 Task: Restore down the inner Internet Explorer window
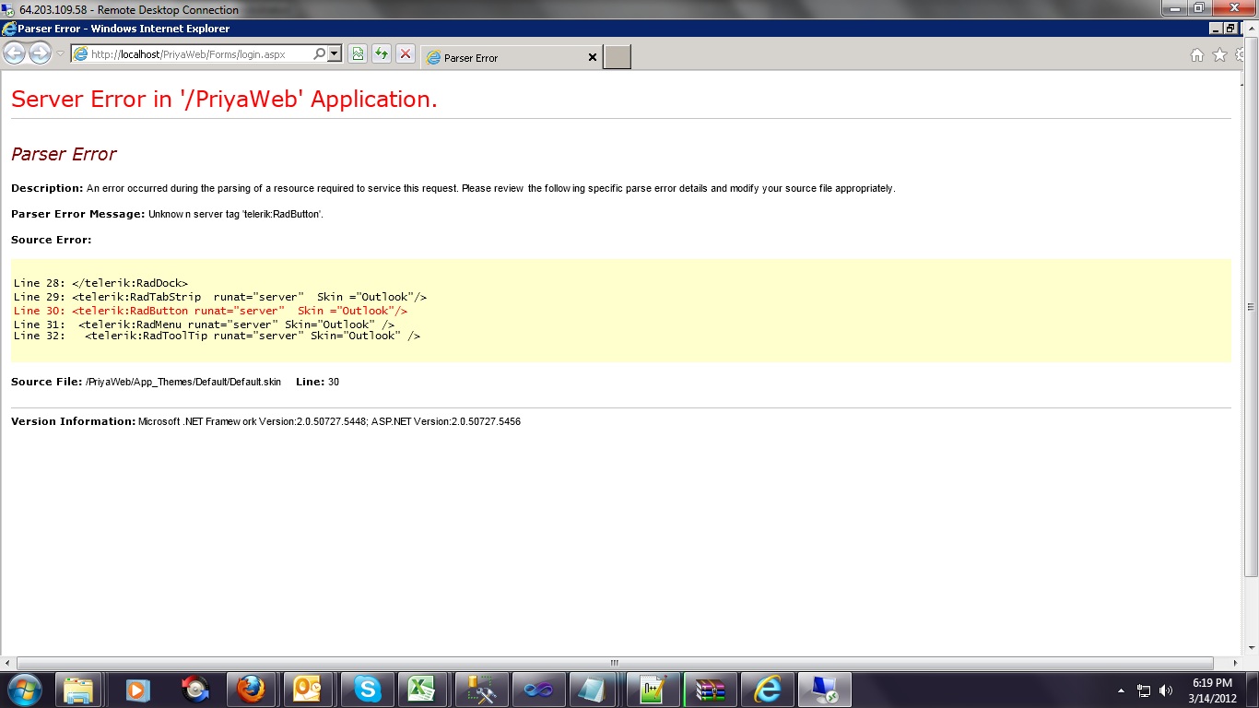point(1230,29)
